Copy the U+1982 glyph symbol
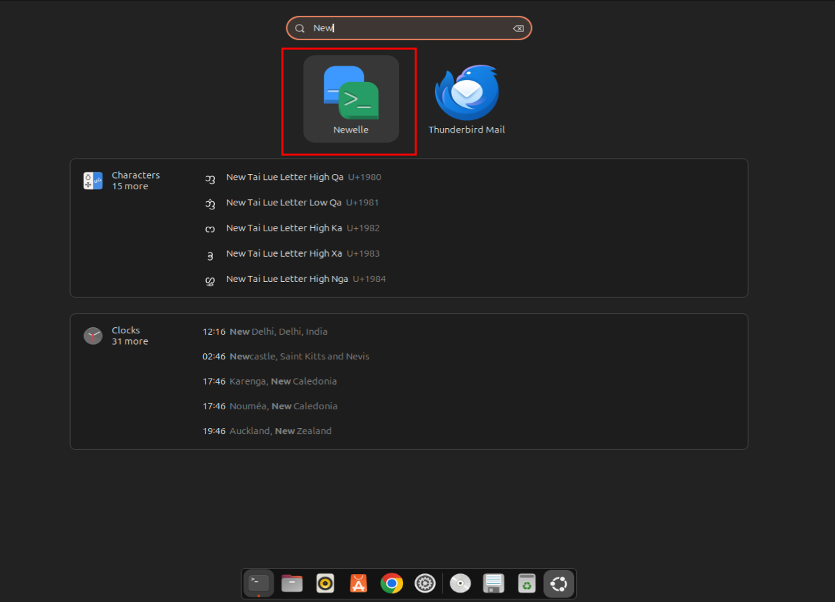 pos(210,229)
